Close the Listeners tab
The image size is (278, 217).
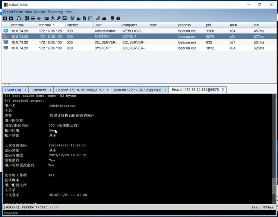[x=50, y=90]
